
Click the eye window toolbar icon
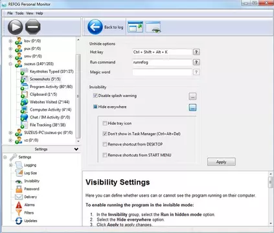click(x=153, y=27)
